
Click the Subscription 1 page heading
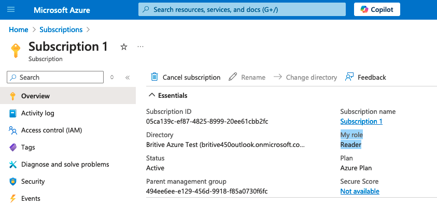tap(68, 47)
